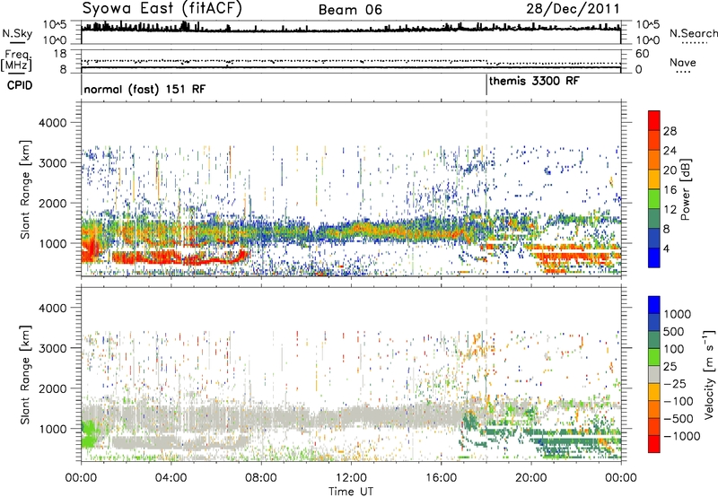Click the red bottom of Velocity colorbar

pos(654,443)
